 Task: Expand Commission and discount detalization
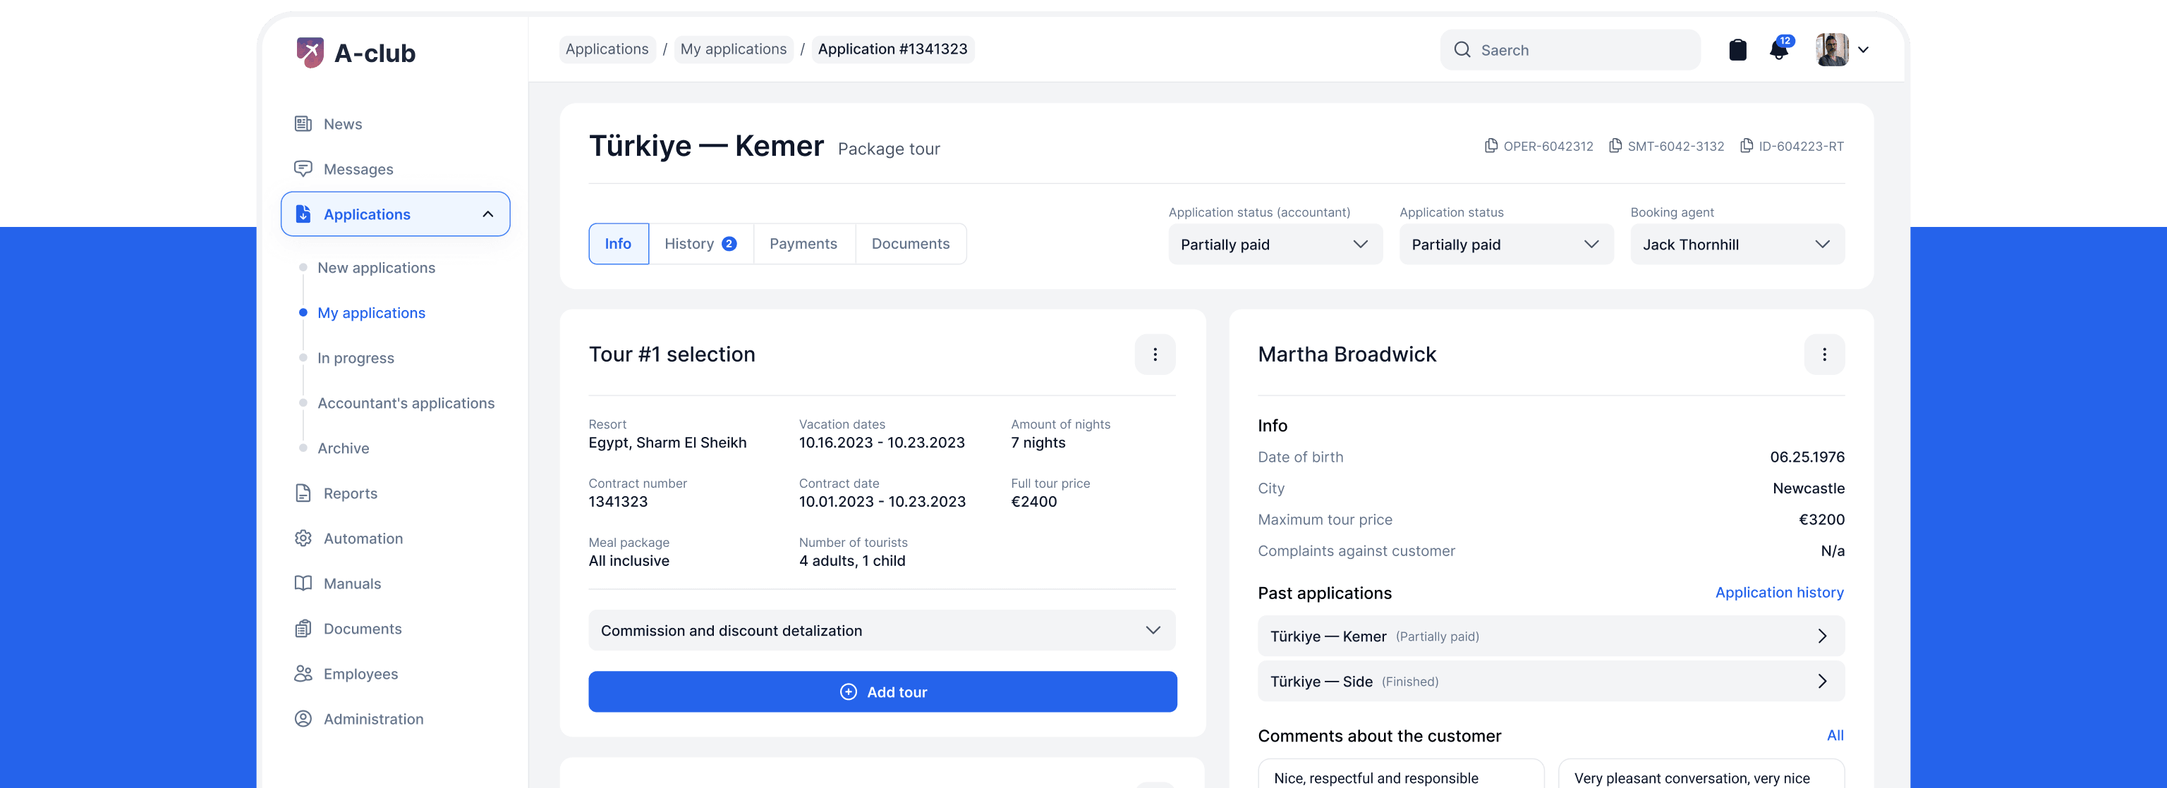882,630
